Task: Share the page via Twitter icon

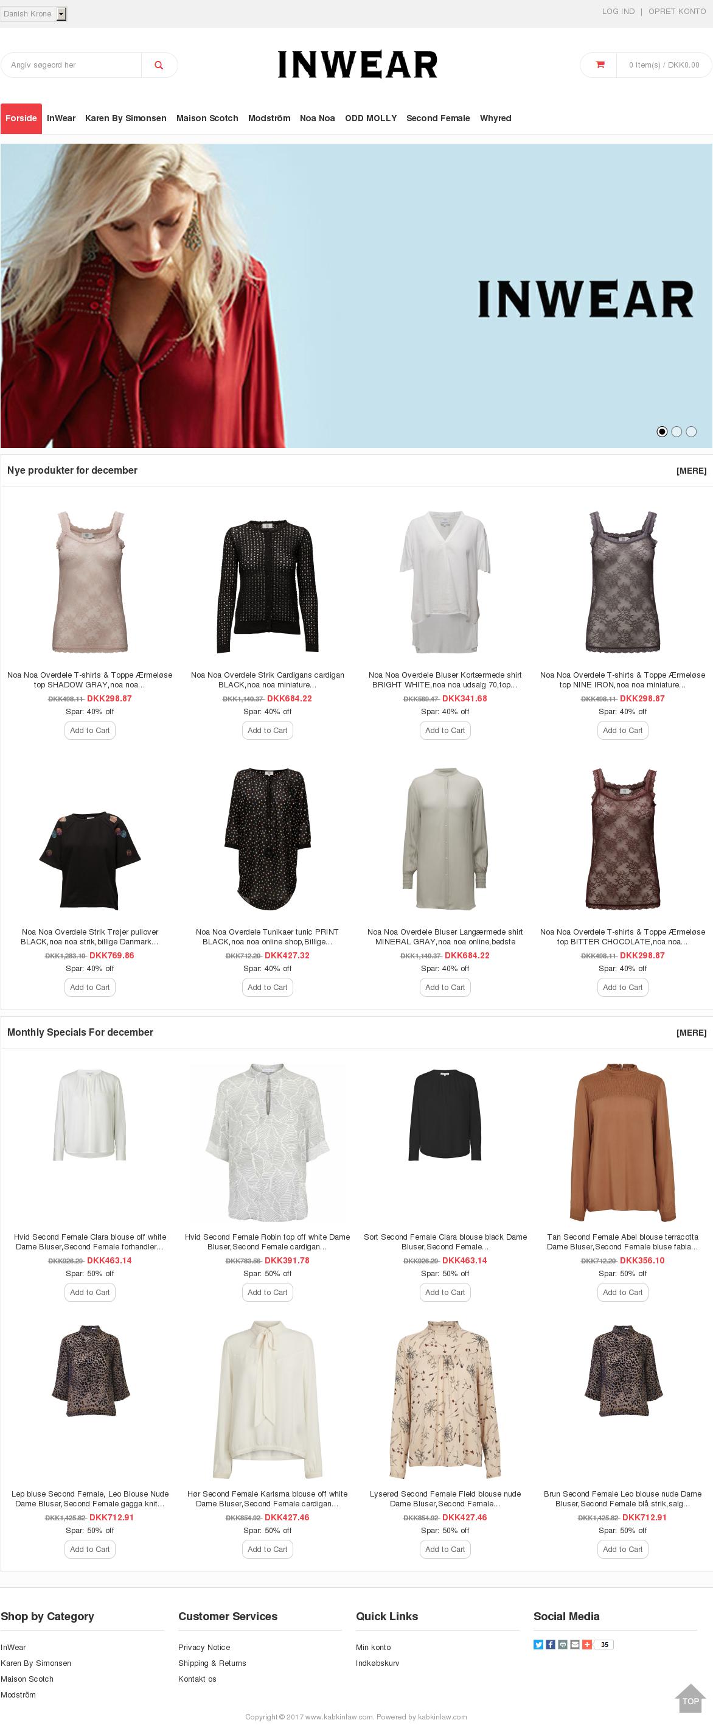Action: coord(538,1645)
